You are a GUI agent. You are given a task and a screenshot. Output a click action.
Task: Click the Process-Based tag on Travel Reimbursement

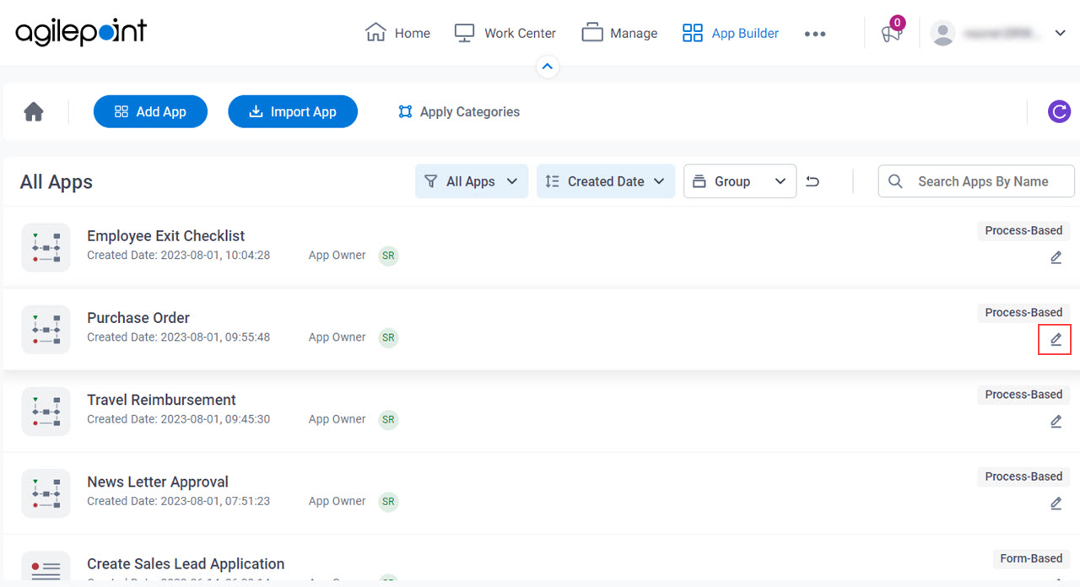1023,394
